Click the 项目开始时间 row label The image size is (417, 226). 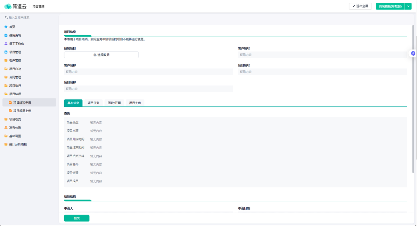[x=75, y=139]
